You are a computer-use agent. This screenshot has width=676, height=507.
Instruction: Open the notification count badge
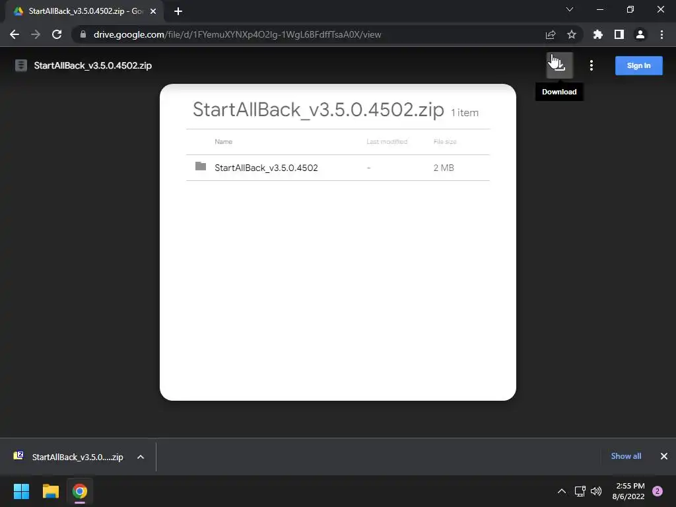pyautogui.click(x=658, y=491)
